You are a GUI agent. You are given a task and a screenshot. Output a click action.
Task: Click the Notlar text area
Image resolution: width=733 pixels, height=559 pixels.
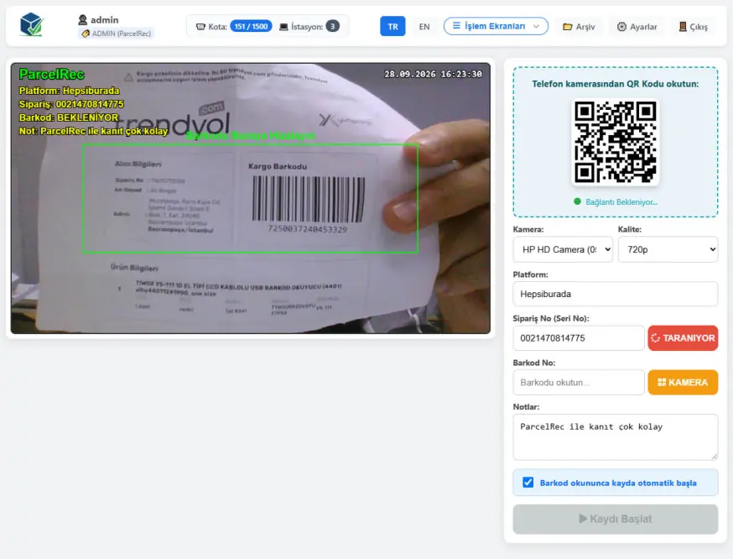tap(616, 437)
